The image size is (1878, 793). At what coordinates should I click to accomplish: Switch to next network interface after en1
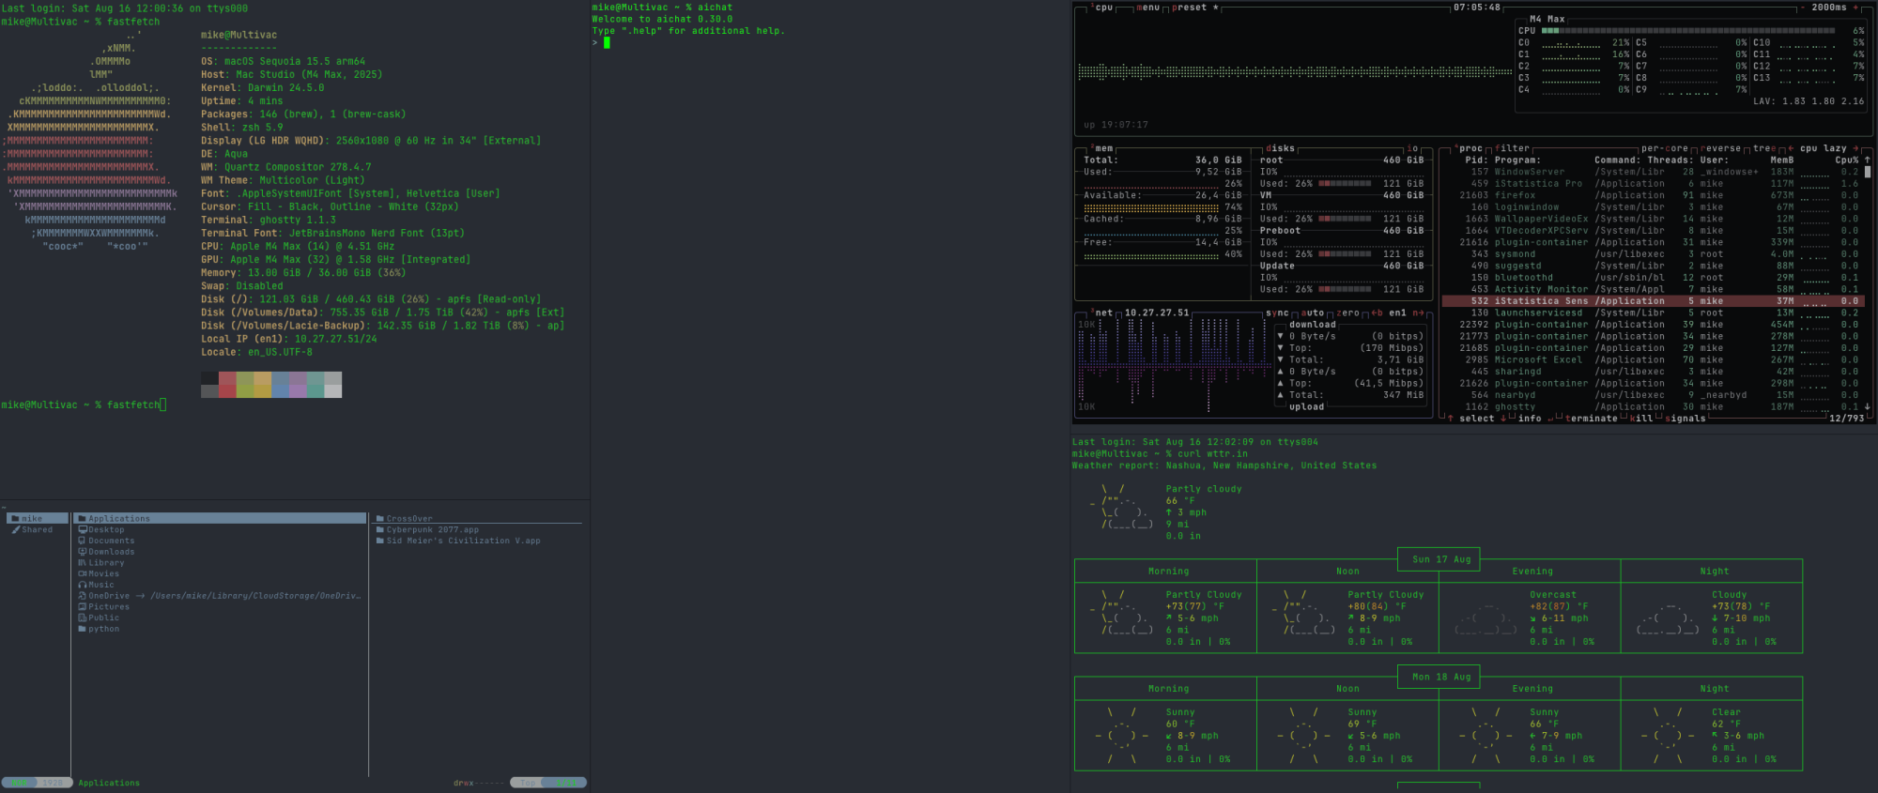[x=1418, y=313]
